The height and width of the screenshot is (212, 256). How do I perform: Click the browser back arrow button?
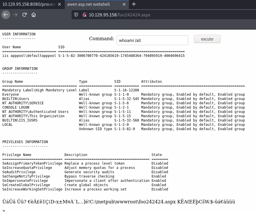pyautogui.click(x=6, y=15)
